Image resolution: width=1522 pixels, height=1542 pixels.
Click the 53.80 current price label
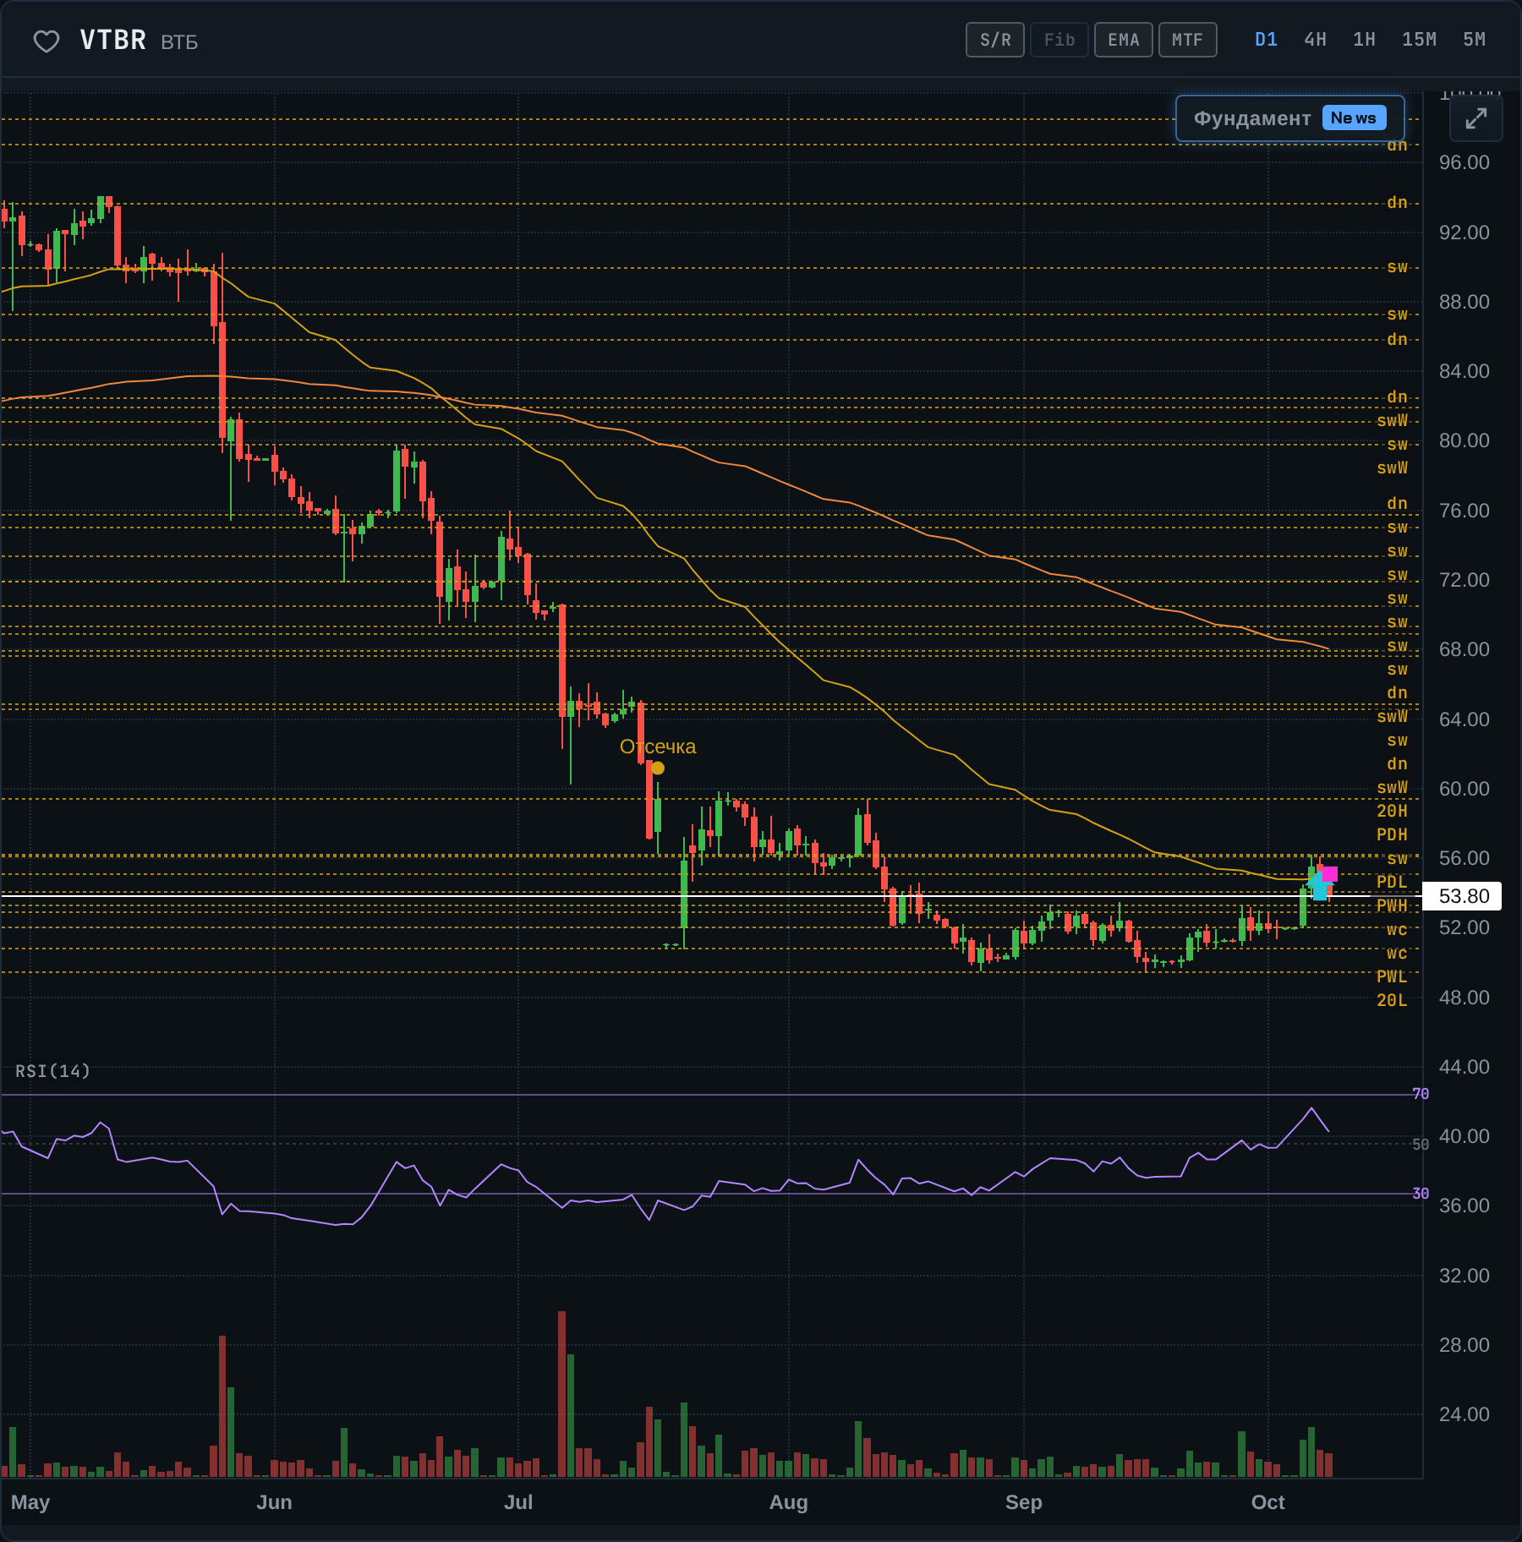1463,896
